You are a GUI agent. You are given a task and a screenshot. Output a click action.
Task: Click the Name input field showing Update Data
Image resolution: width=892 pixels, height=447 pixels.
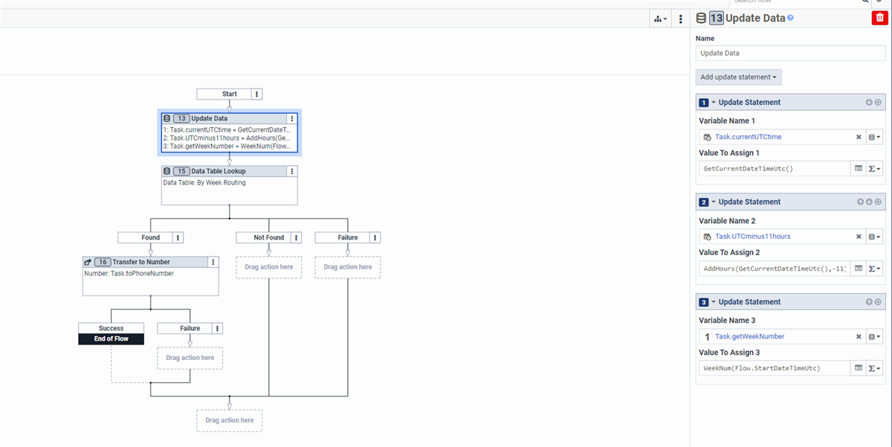click(790, 53)
